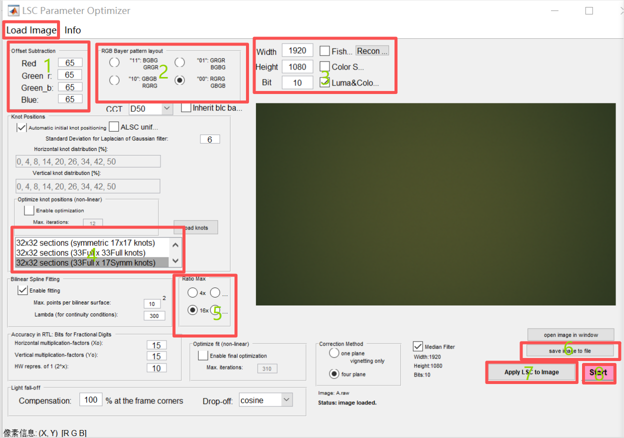Click open image in window button

pos(570,334)
